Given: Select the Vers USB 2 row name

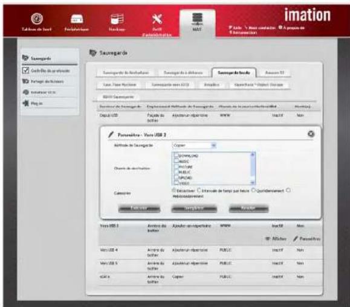Looking at the screenshot, I should 109,226.
